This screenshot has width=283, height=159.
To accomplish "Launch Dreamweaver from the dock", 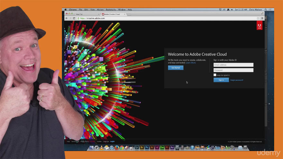I will point(162,148).
